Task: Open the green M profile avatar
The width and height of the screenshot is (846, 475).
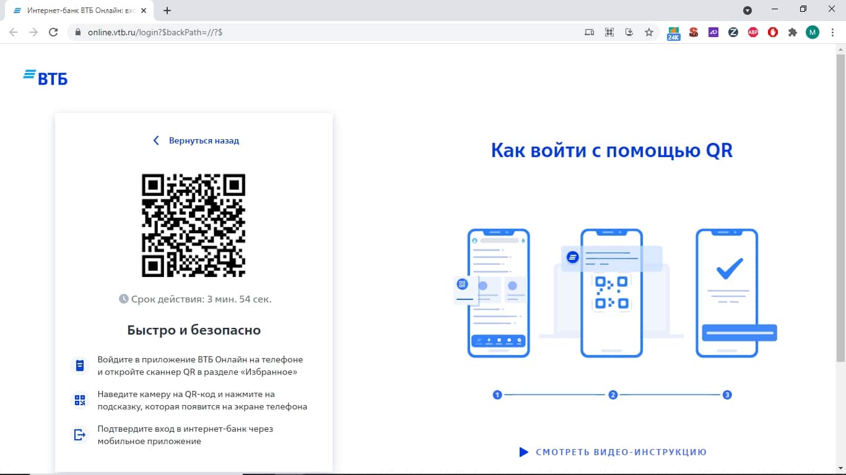Action: coord(812,32)
